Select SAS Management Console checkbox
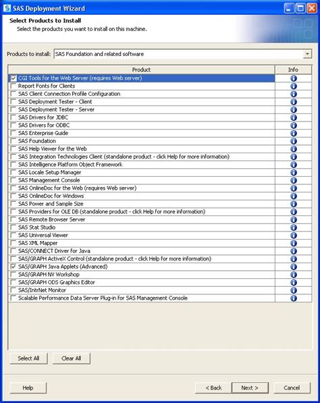320x403 pixels. point(13,180)
